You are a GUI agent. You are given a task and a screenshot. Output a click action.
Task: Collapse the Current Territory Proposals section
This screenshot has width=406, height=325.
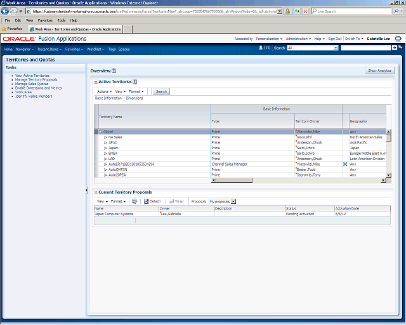[96, 192]
